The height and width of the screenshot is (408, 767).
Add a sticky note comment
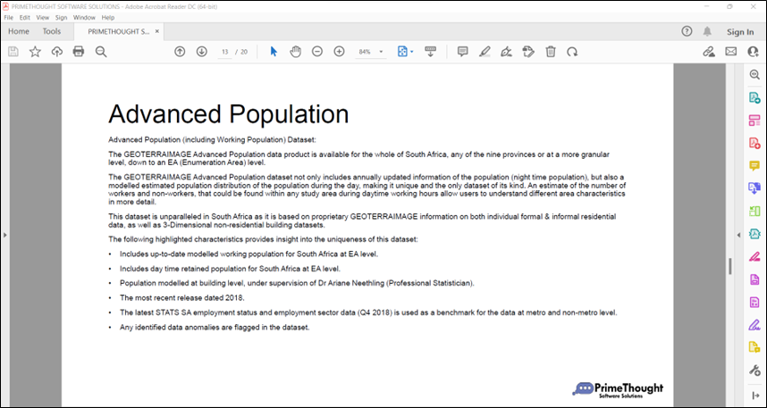point(463,52)
